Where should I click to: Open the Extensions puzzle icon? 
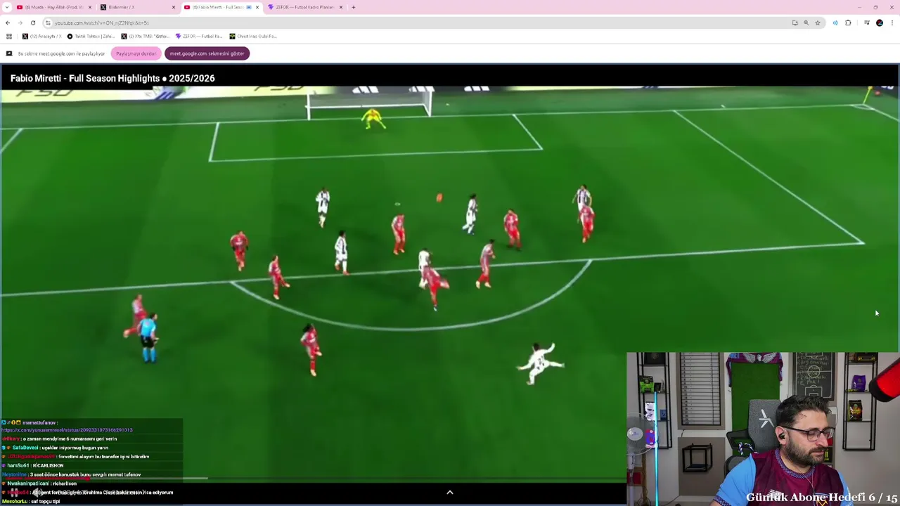click(848, 22)
